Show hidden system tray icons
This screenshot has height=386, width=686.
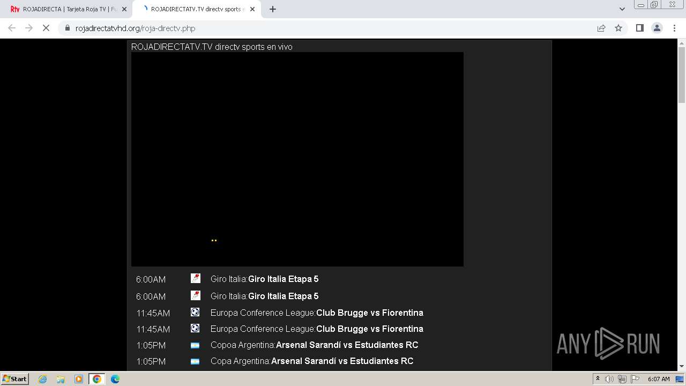point(598,379)
